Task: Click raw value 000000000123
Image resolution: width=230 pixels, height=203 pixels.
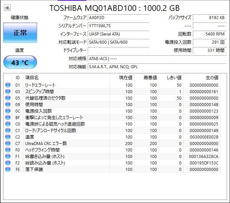Action: point(204,111)
